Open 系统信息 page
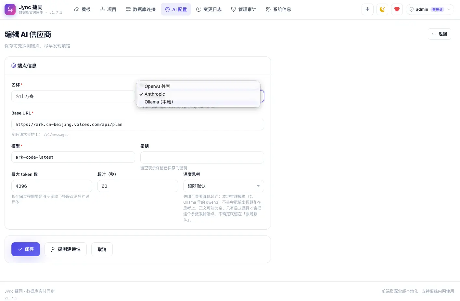This screenshot has width=460, height=301. click(x=278, y=9)
